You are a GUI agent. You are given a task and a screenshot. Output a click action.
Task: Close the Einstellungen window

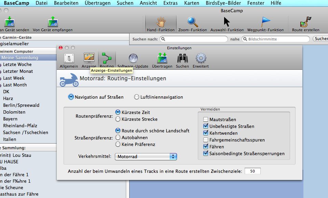[x=61, y=48]
